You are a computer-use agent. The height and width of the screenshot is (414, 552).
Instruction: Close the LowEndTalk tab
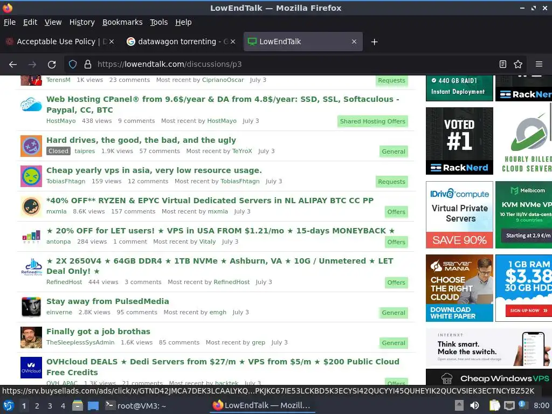354,42
